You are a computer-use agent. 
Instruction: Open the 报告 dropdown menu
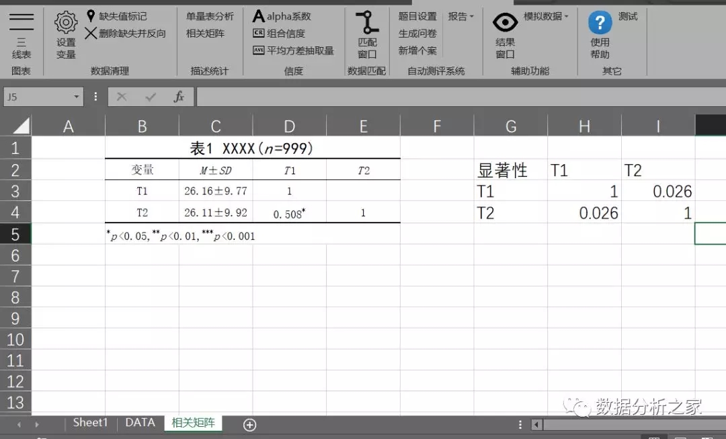(x=460, y=16)
